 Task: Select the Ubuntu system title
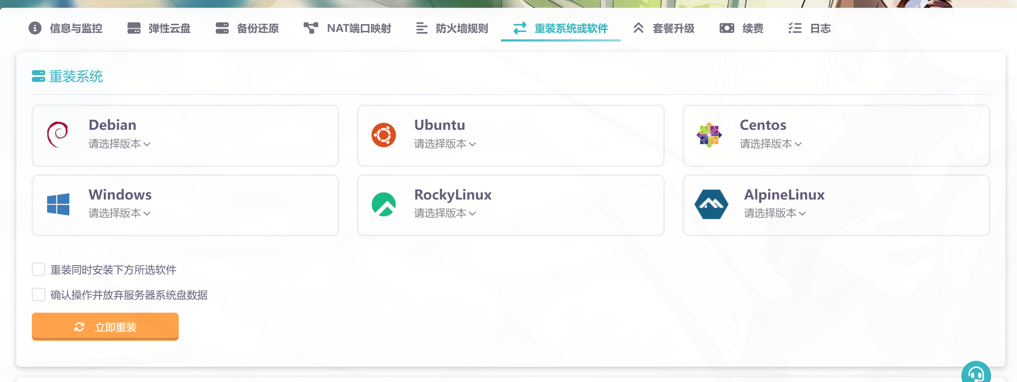point(439,125)
